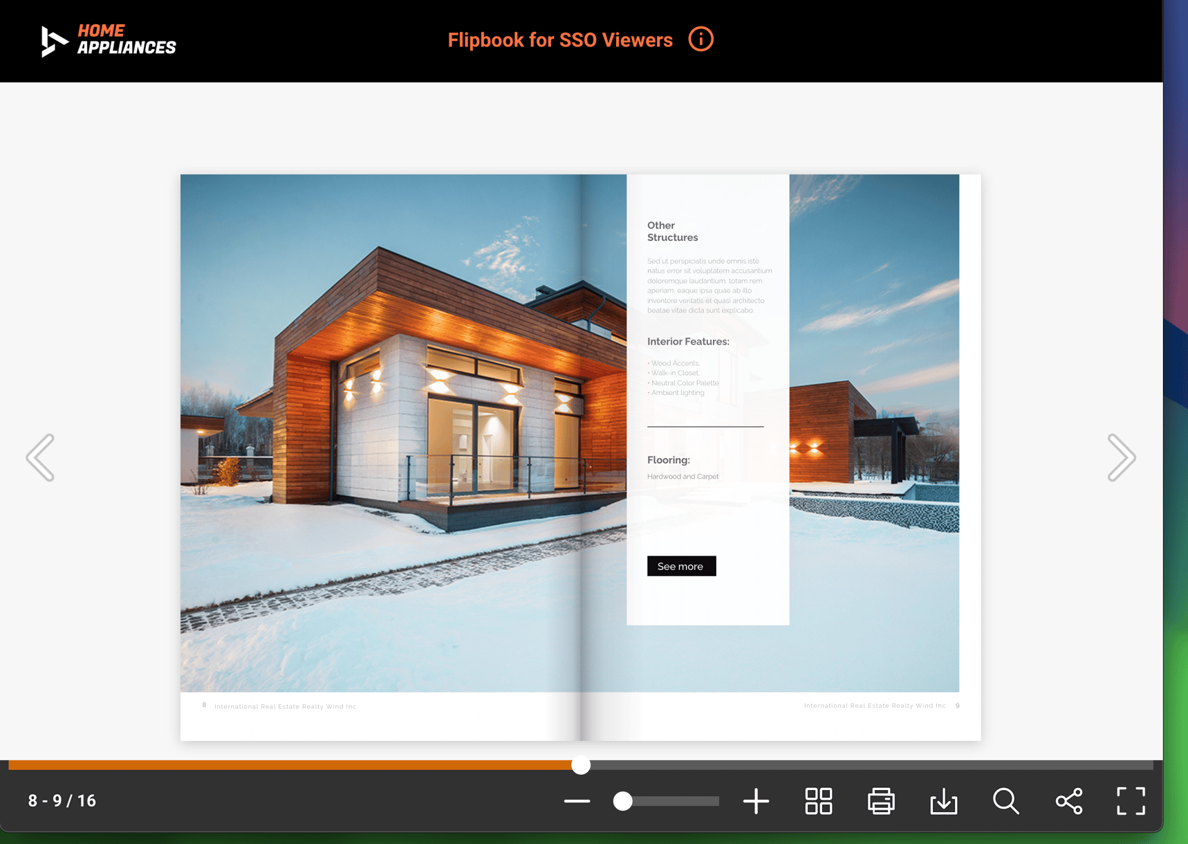Viewport: 1188px width, 844px height.
Task: Click the Home Appliances logo
Action: pyautogui.click(x=109, y=40)
